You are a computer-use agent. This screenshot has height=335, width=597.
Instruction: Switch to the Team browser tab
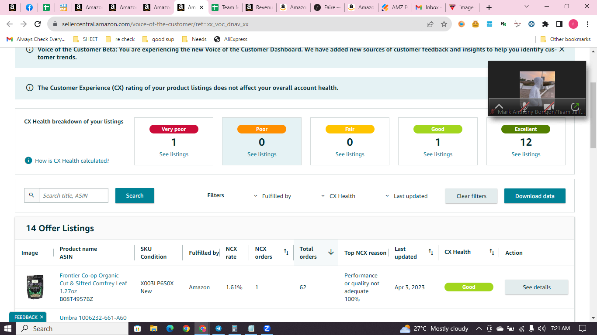(225, 7)
